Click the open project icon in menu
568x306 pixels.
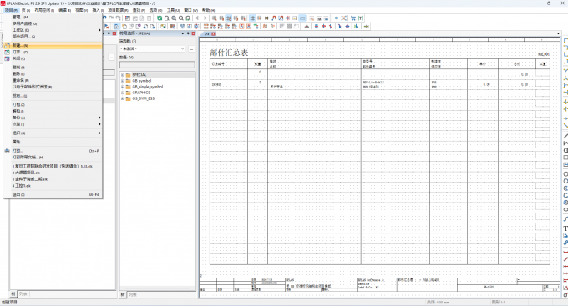click(7, 52)
